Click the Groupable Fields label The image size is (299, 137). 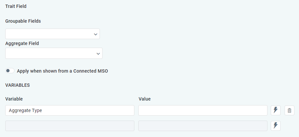point(23,21)
